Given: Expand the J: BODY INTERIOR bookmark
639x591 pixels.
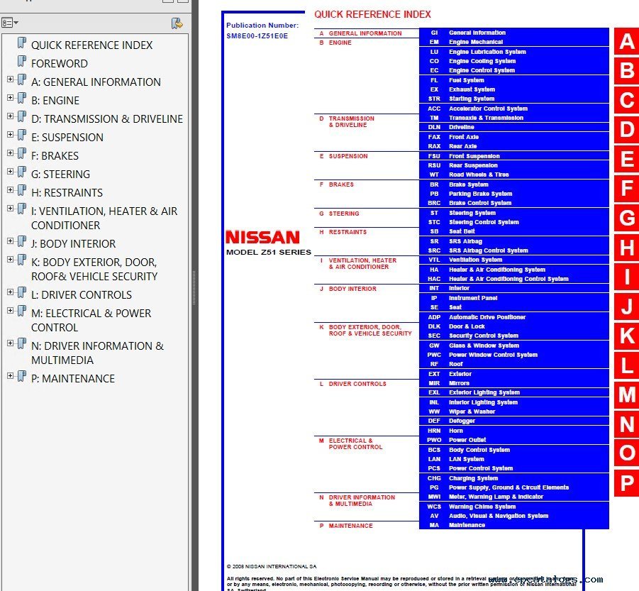Looking at the screenshot, I should pos(10,241).
